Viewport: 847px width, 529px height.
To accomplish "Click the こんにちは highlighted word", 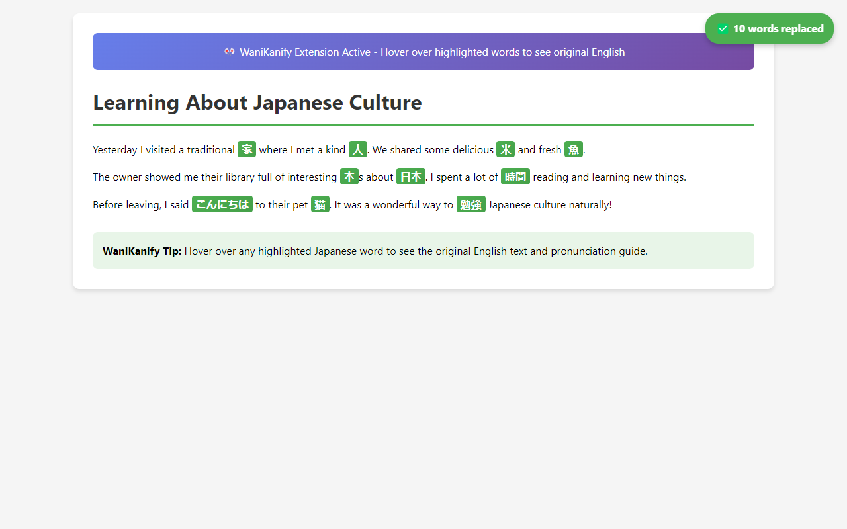I will [222, 204].
